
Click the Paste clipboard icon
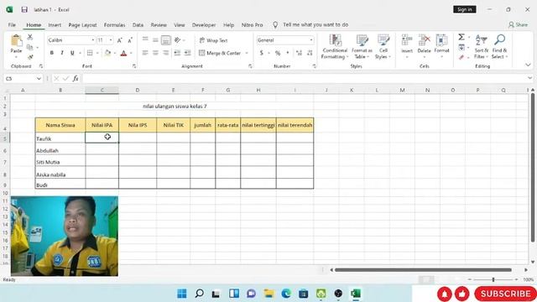point(16,40)
